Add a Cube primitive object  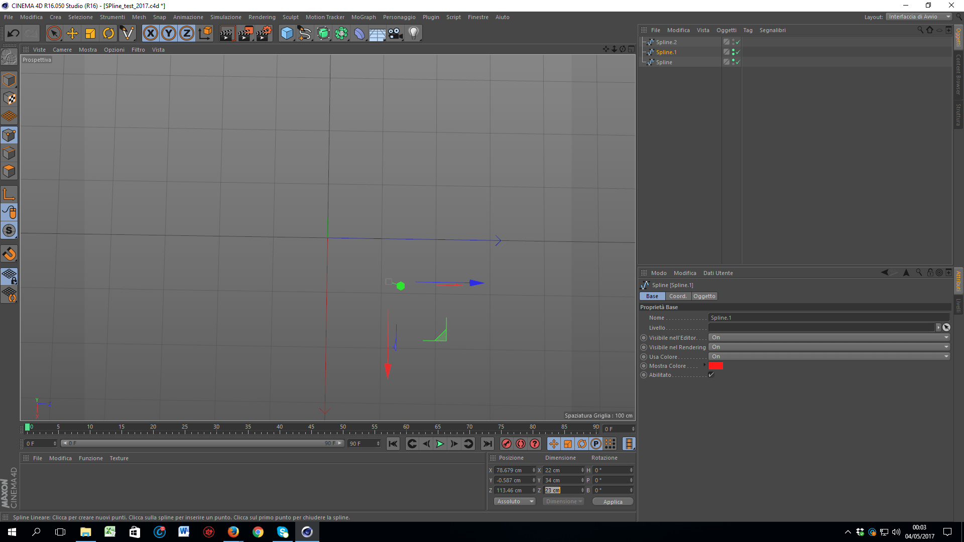(x=287, y=34)
